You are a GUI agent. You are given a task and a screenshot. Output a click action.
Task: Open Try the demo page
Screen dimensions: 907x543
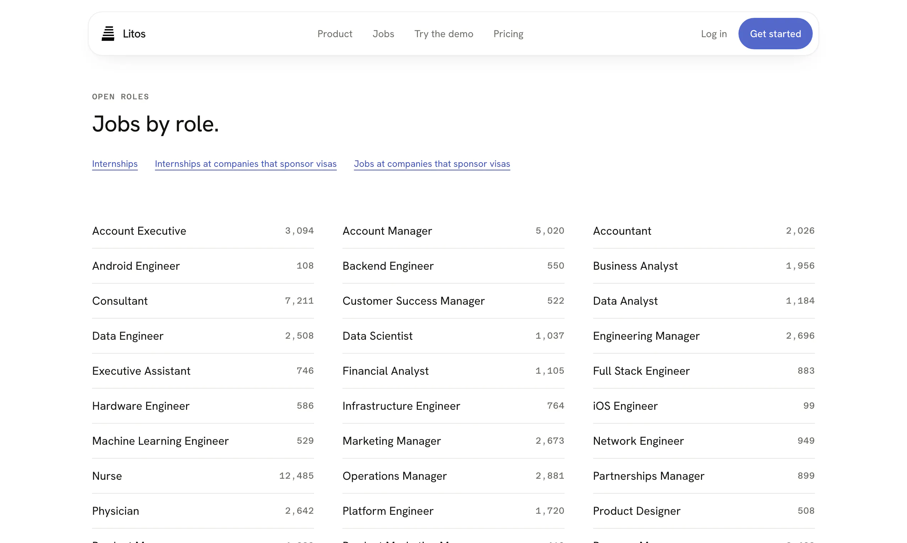(x=444, y=34)
